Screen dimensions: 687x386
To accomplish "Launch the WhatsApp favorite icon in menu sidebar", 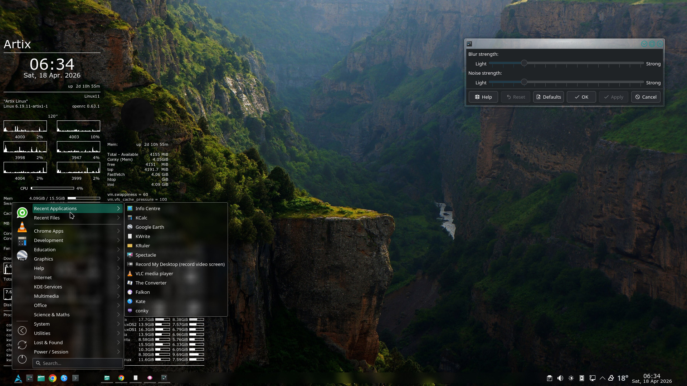I will [x=22, y=213].
